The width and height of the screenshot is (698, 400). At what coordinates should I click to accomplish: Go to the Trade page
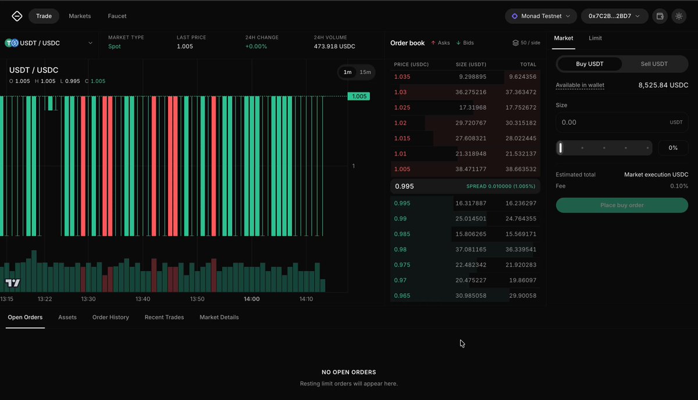[x=44, y=16]
